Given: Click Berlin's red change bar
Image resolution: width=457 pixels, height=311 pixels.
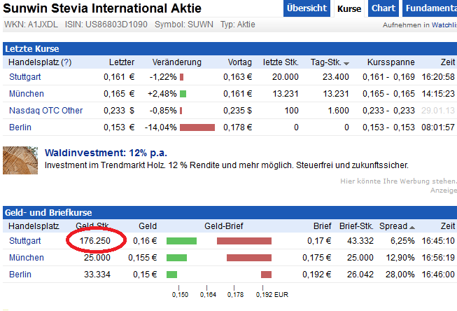Looking at the screenshot, I should coord(197,127).
